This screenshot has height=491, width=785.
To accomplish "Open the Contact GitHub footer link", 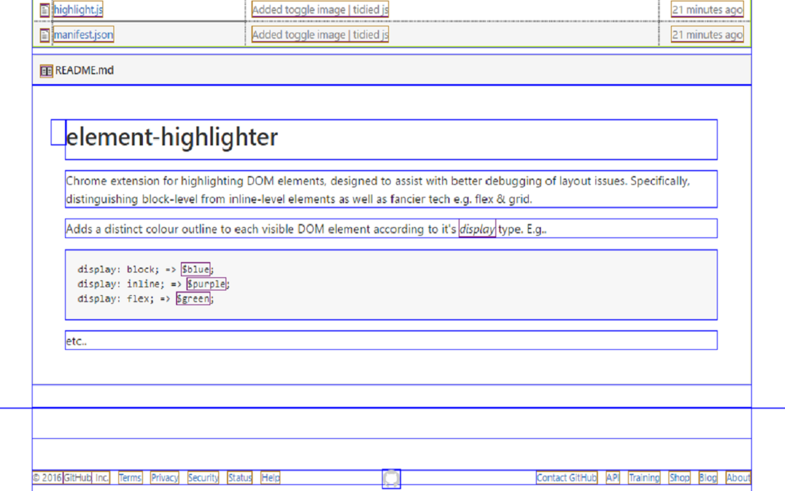I will click(567, 477).
